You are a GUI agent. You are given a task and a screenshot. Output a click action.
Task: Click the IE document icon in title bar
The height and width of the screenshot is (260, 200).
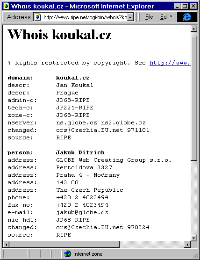[x=6, y=6]
